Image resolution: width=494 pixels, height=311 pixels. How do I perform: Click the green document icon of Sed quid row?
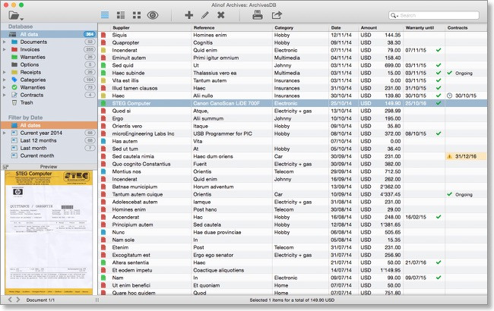[x=103, y=65]
